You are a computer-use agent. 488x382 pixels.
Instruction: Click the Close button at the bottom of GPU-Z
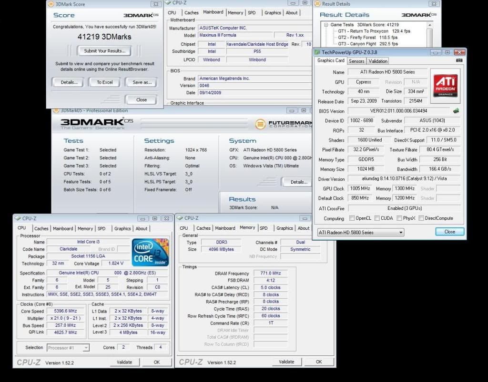click(450, 232)
